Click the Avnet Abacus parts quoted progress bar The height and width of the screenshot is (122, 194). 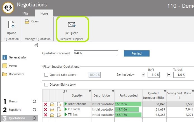coord(128,104)
